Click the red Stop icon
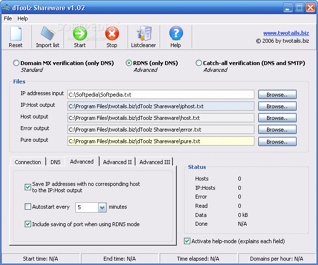Viewport: 318px width, 265px height. point(112,33)
